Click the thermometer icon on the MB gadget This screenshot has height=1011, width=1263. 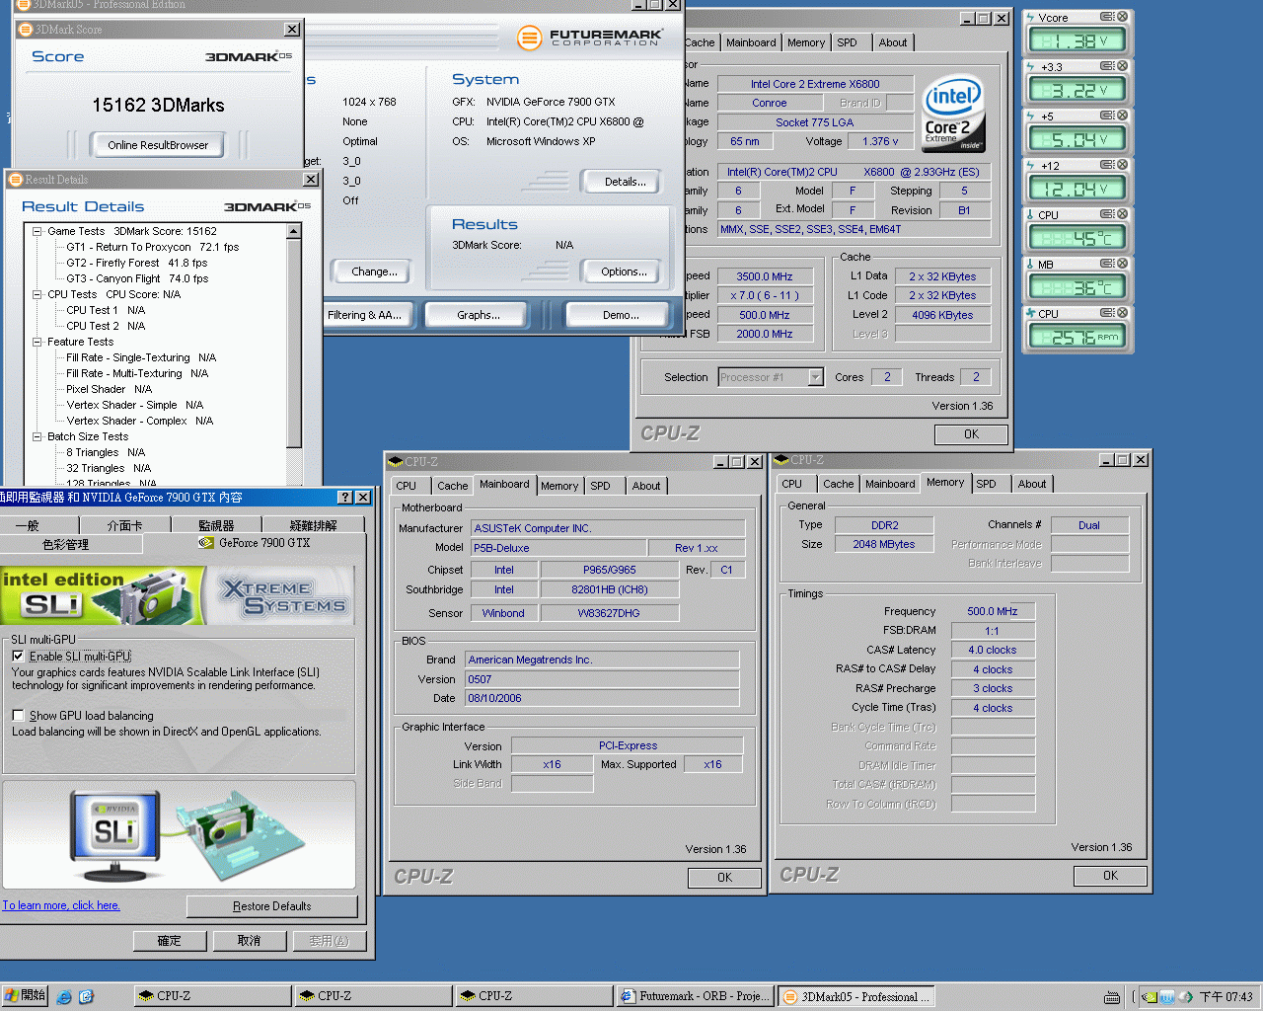pyautogui.click(x=1031, y=265)
